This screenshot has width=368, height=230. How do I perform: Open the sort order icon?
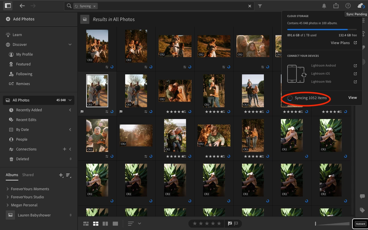pyautogui.click(x=131, y=224)
